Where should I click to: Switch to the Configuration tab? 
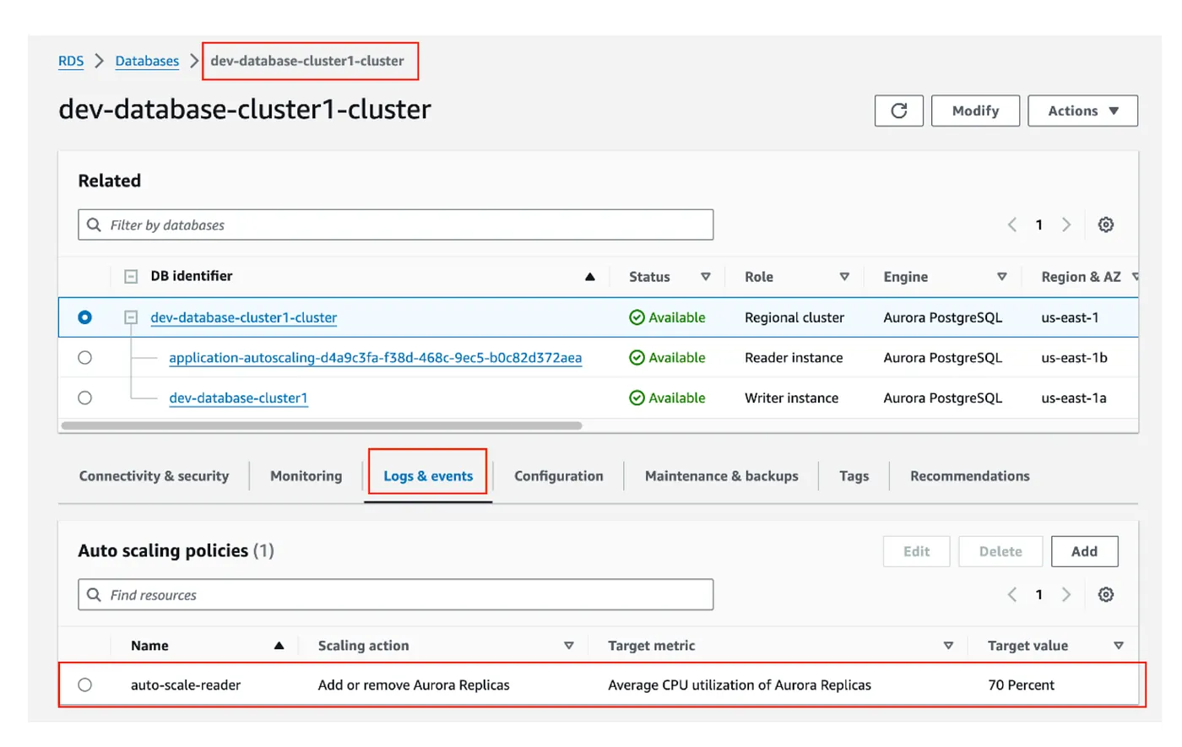pyautogui.click(x=558, y=476)
